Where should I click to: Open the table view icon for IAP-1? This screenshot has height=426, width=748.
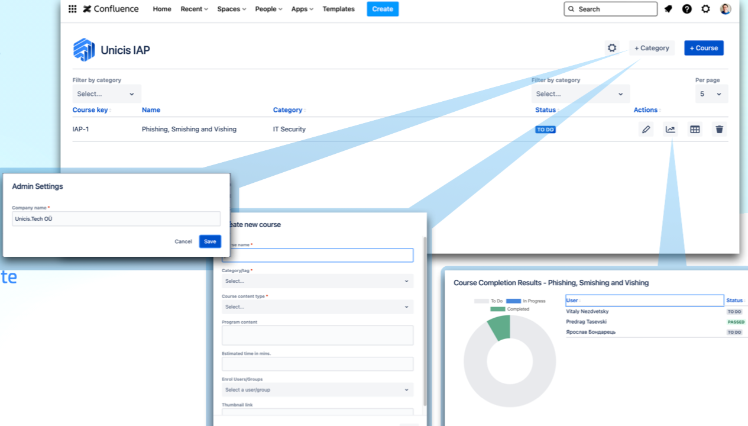pyautogui.click(x=694, y=128)
